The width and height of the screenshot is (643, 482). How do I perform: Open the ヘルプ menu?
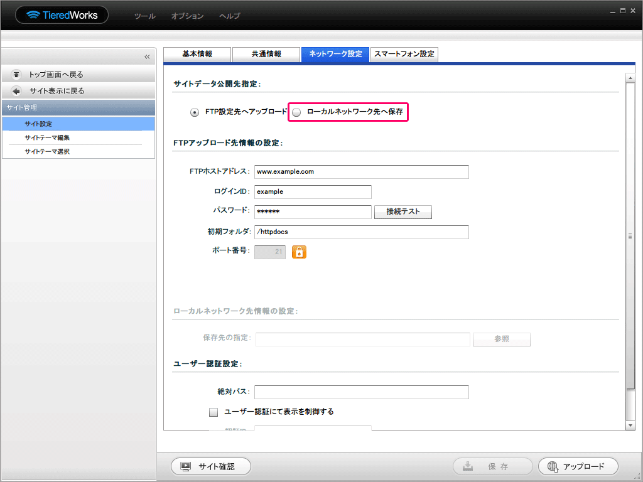pyautogui.click(x=229, y=16)
